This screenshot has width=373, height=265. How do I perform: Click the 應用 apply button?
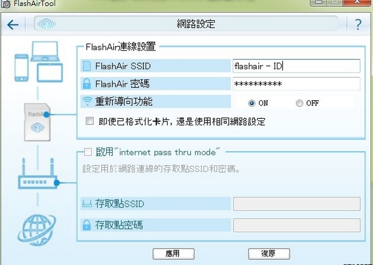pyautogui.click(x=173, y=254)
